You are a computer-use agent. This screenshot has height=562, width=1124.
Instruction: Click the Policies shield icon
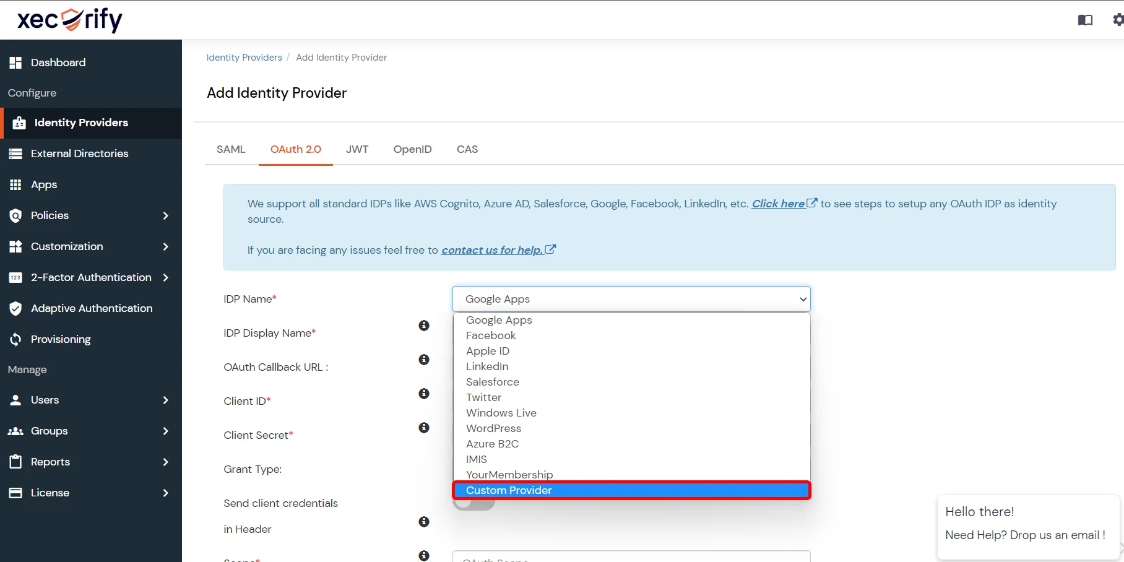[x=15, y=215]
